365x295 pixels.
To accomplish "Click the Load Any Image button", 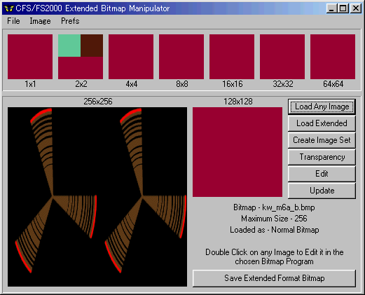I will tap(322, 107).
